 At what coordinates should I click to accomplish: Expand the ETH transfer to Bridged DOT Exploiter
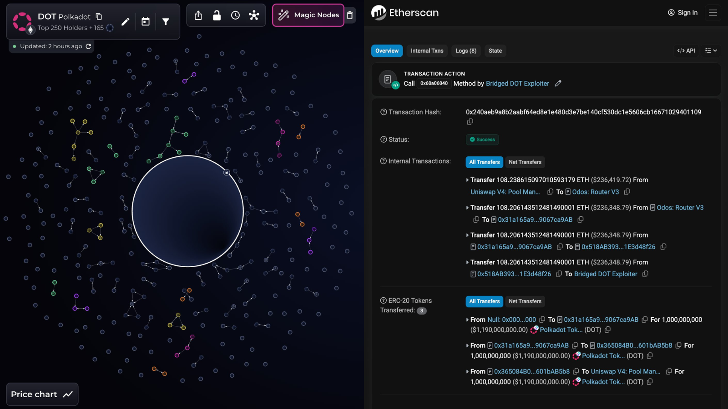pos(467,263)
